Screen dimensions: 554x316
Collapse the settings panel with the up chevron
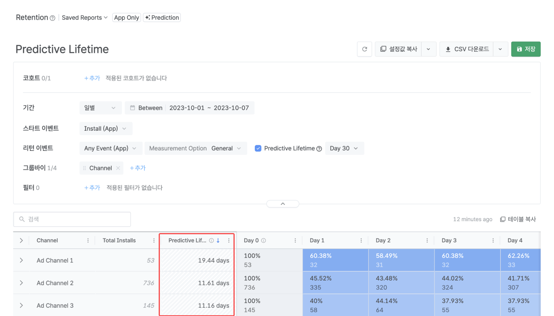[x=283, y=204]
